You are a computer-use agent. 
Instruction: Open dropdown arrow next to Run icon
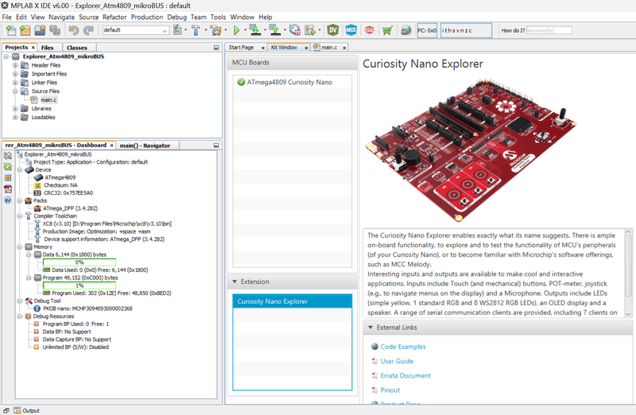pyautogui.click(x=245, y=30)
